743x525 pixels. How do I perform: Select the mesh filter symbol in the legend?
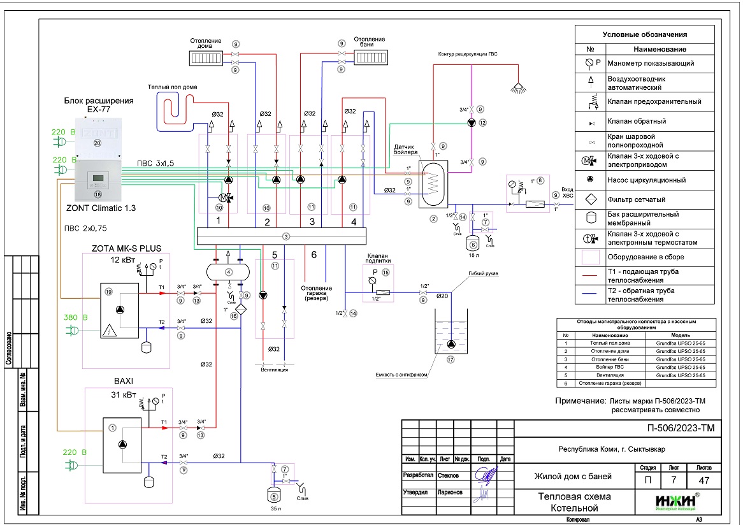click(x=590, y=199)
